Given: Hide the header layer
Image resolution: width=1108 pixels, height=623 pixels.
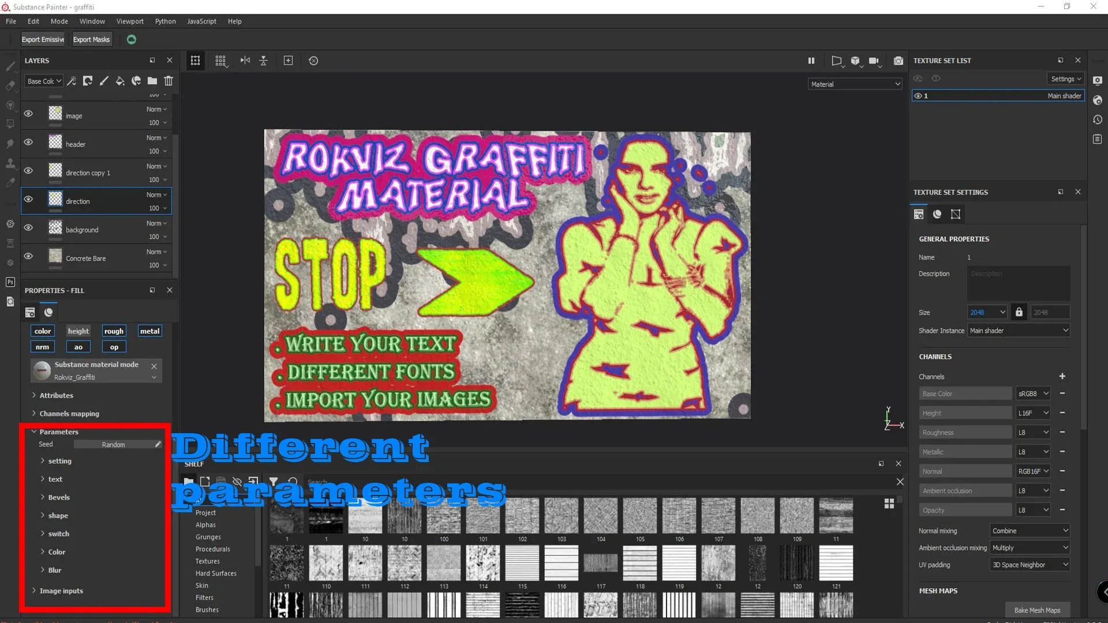Looking at the screenshot, I should click(x=28, y=142).
